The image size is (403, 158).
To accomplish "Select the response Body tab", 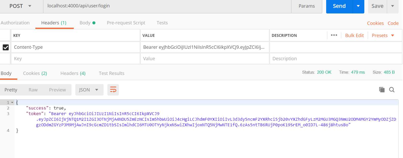I will (6, 73).
